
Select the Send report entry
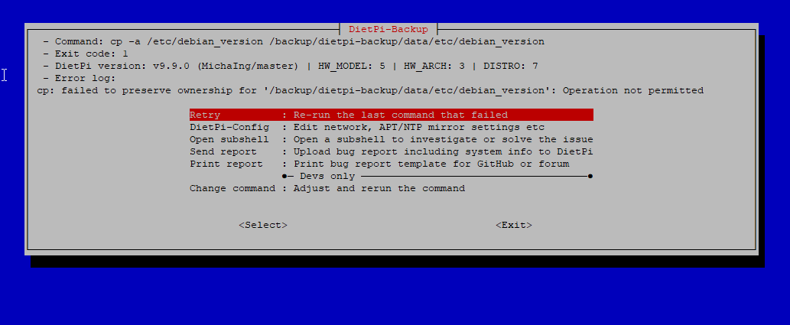(x=391, y=151)
